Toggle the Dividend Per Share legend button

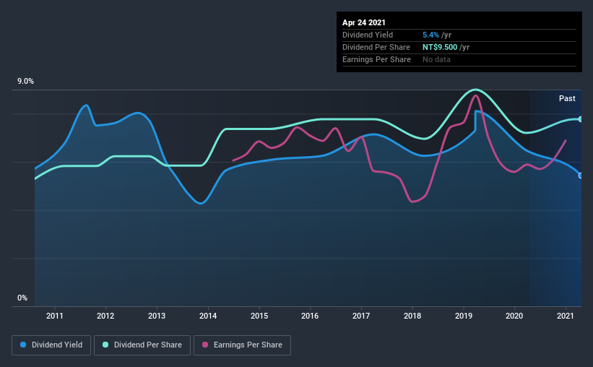[x=142, y=345]
